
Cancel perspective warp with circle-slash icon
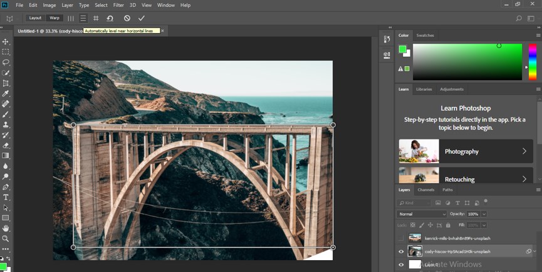(x=127, y=18)
